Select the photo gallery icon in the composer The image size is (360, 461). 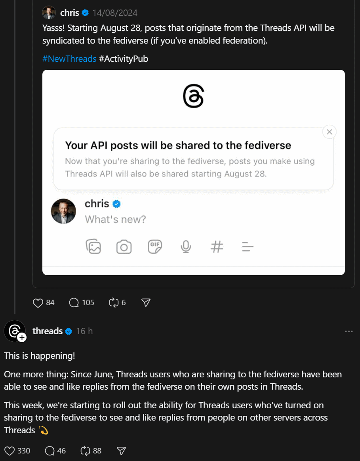[93, 247]
